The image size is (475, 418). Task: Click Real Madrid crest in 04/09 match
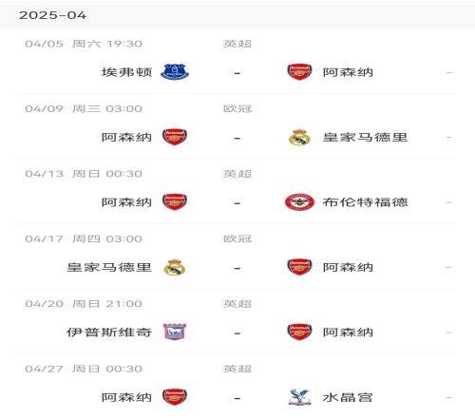pyautogui.click(x=299, y=137)
